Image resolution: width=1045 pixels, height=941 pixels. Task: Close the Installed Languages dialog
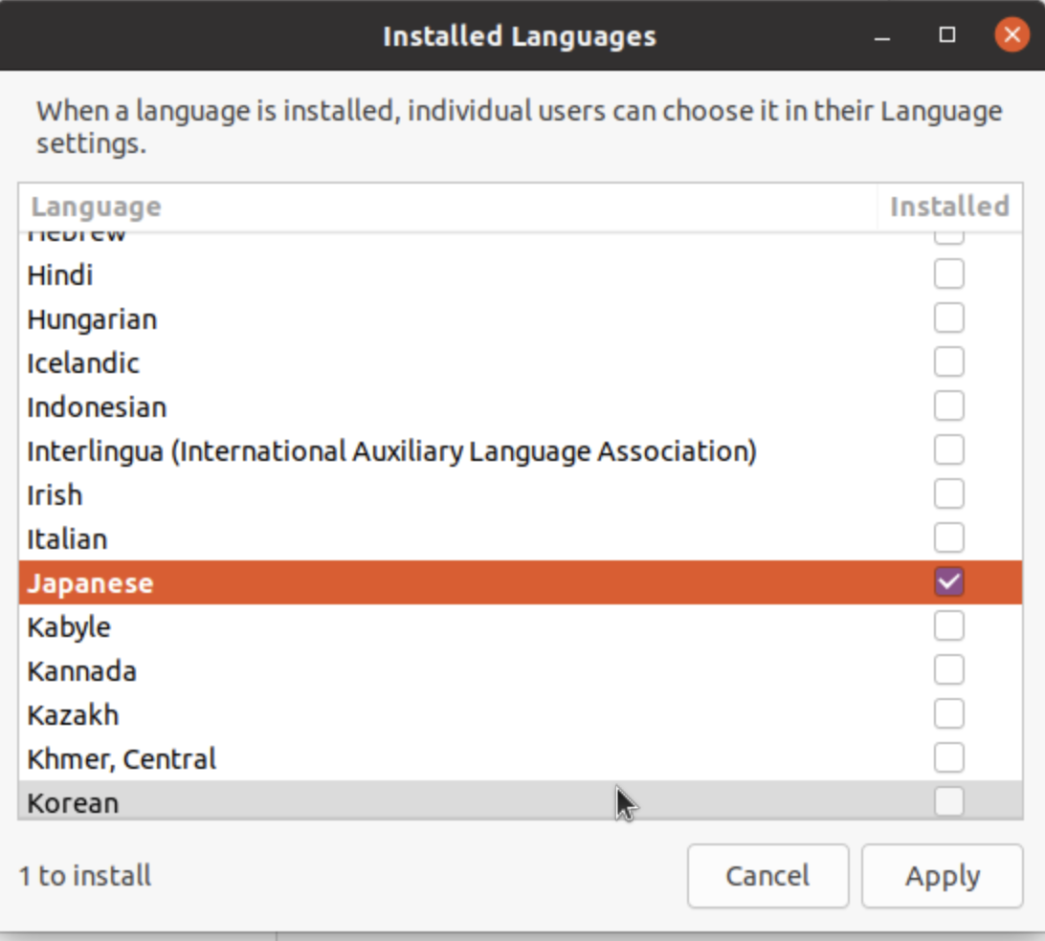pyautogui.click(x=1012, y=35)
